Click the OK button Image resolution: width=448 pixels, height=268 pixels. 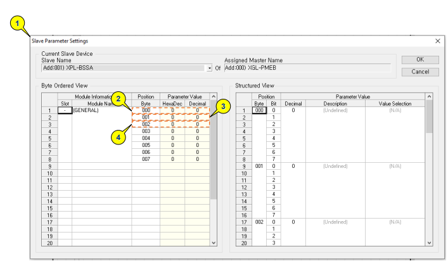point(420,60)
